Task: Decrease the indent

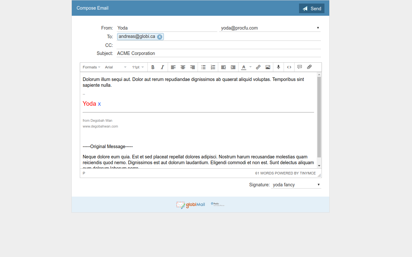Action: 223,67
